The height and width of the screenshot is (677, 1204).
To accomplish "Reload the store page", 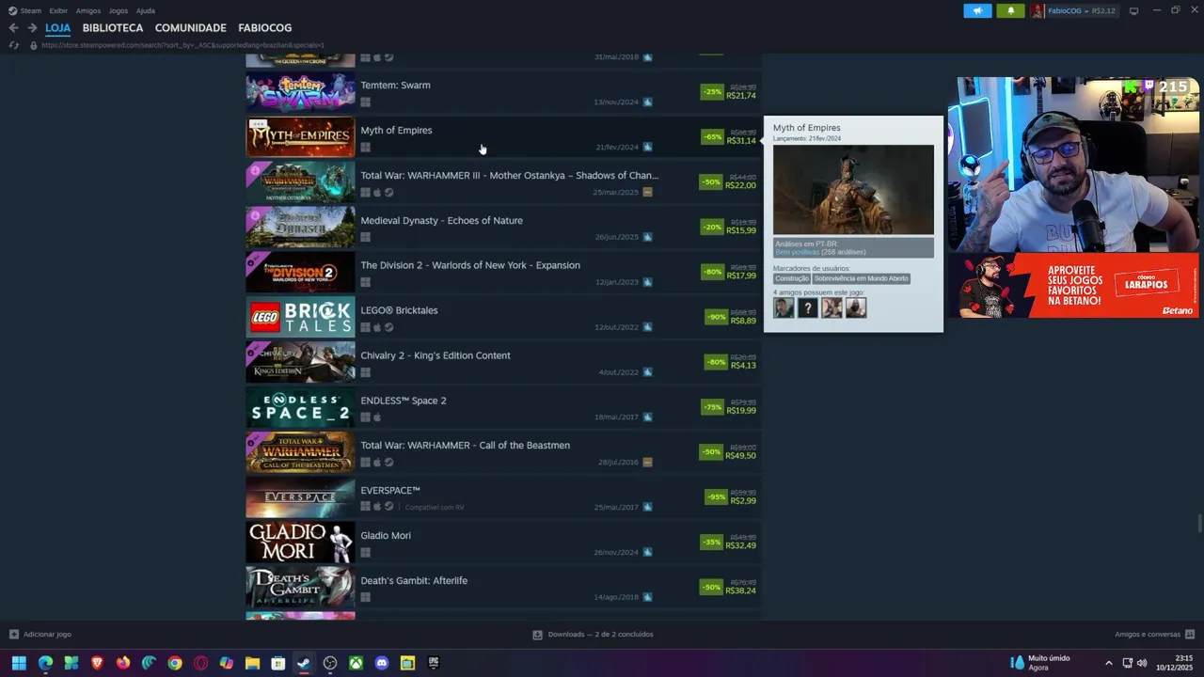I will [x=13, y=45].
